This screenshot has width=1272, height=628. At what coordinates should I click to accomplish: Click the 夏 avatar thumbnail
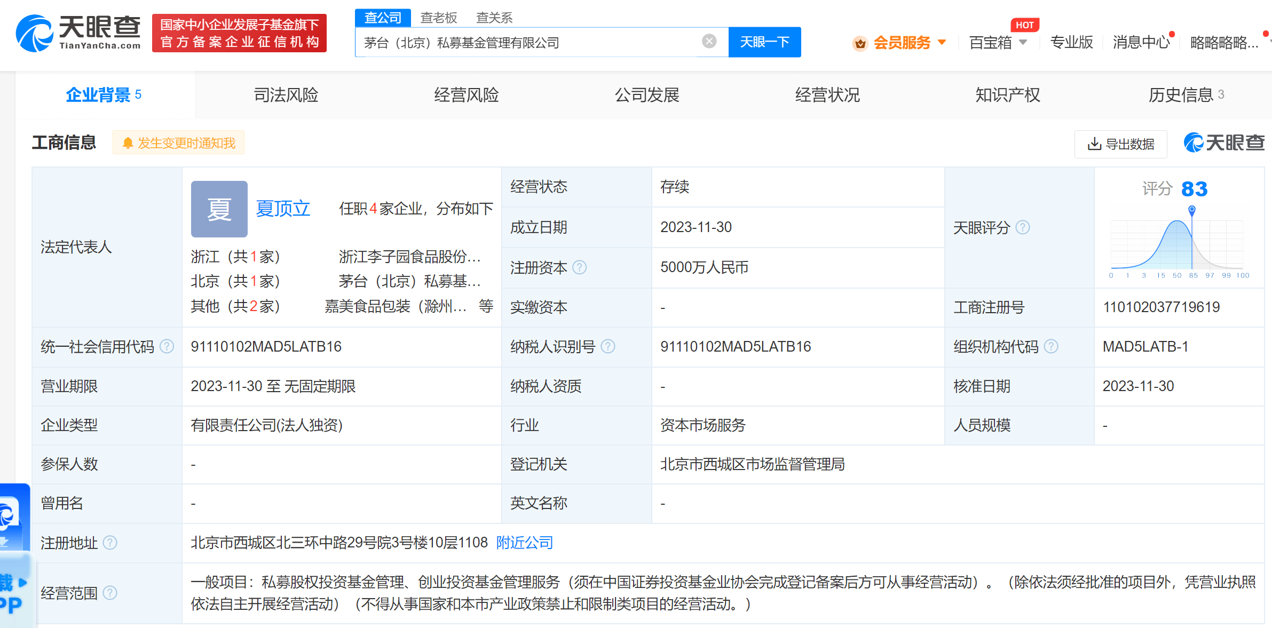(219, 209)
